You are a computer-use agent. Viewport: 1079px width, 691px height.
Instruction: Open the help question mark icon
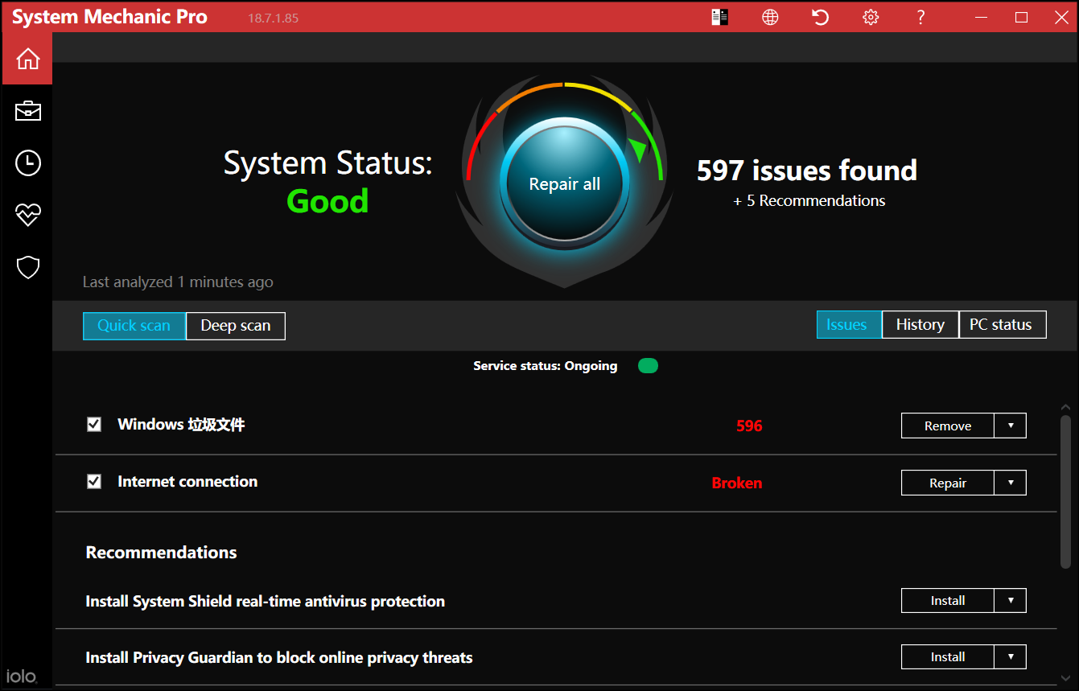click(x=920, y=17)
